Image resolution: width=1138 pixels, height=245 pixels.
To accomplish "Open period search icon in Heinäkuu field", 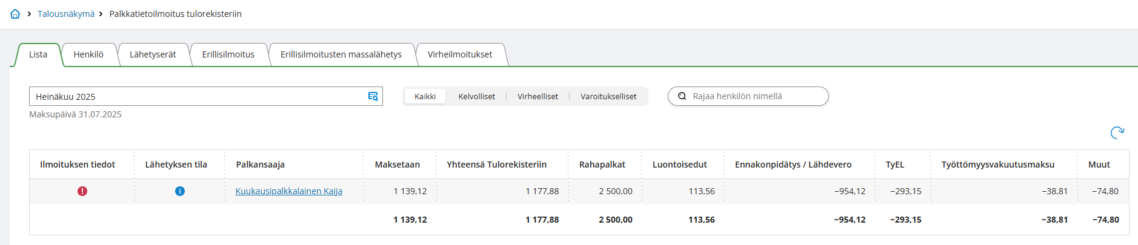I will pos(373,96).
